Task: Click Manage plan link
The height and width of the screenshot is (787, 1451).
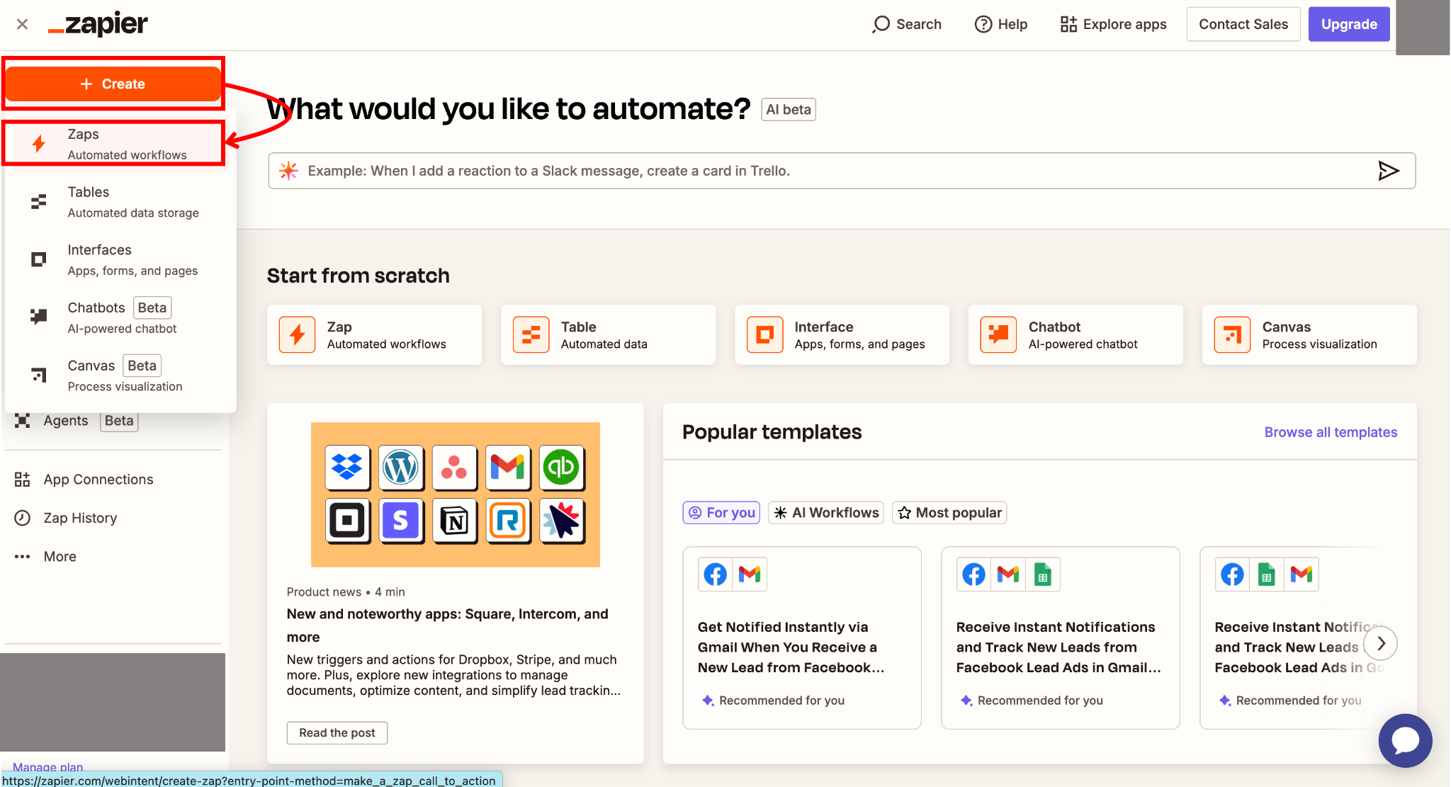Action: click(47, 766)
